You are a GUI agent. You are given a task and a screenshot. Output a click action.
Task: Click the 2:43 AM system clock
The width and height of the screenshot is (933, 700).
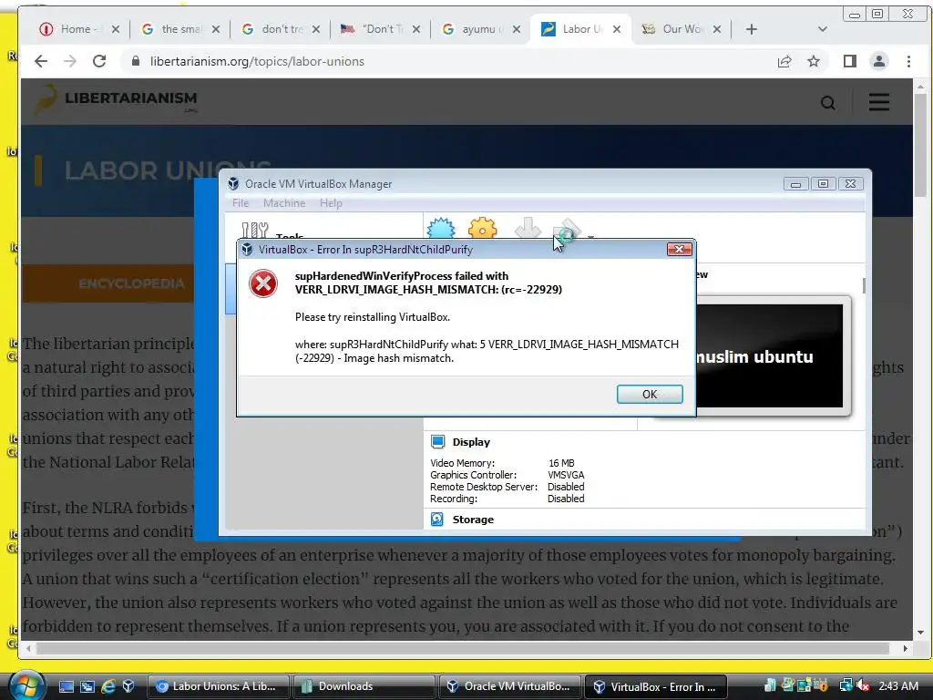tap(898, 685)
